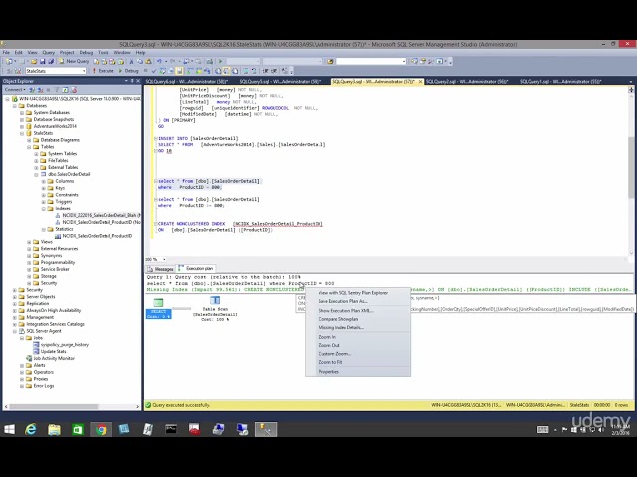Toggle IntelliSense Enabled in the SQL toolbar
The height and width of the screenshot is (477, 637).
point(179,71)
